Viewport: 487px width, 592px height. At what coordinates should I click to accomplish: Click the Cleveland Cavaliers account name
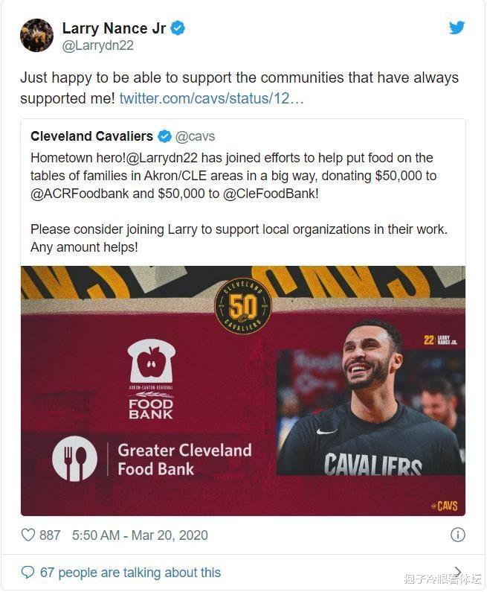coord(91,136)
